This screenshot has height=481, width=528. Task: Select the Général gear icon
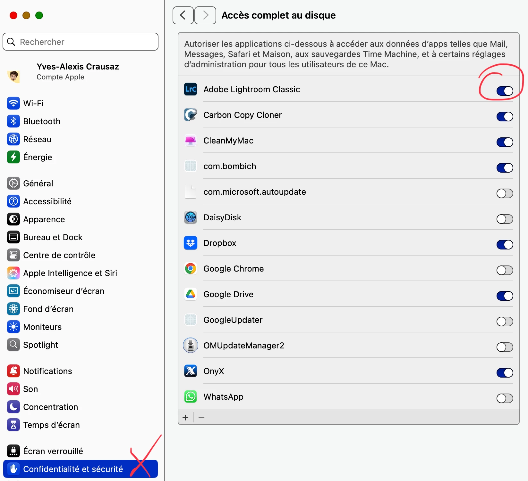click(13, 183)
